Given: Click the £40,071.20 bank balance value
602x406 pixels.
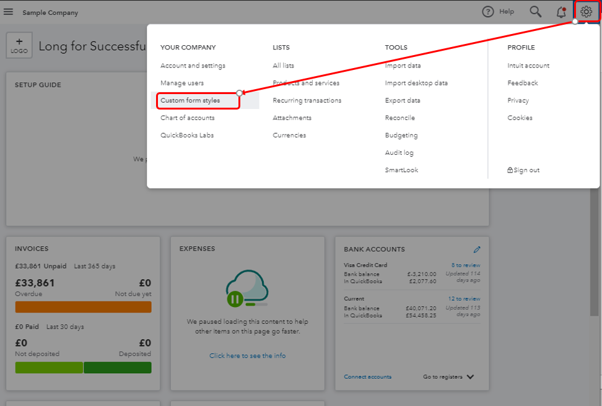Looking at the screenshot, I should click(x=421, y=308).
